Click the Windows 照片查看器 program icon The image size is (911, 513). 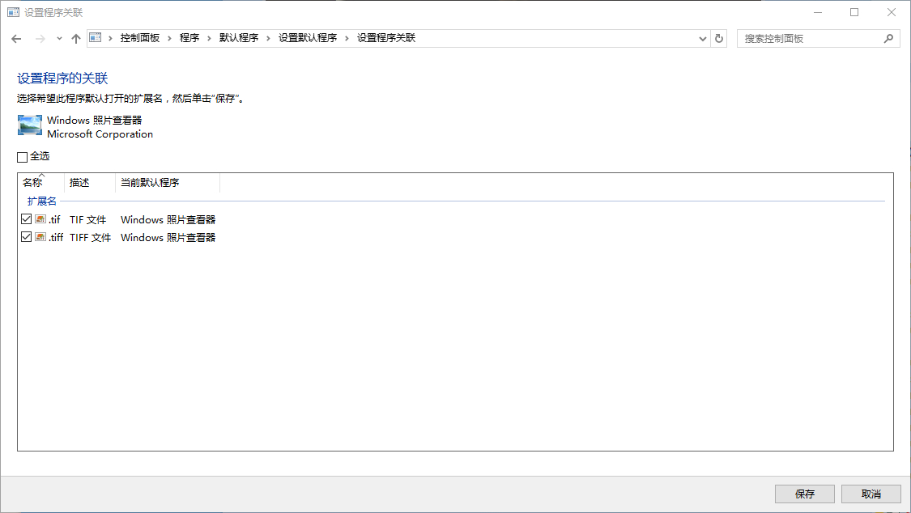30,126
